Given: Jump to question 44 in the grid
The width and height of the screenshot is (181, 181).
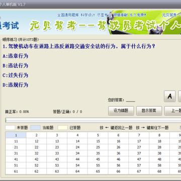Looking at the screenshot, I should (x=77, y=159).
